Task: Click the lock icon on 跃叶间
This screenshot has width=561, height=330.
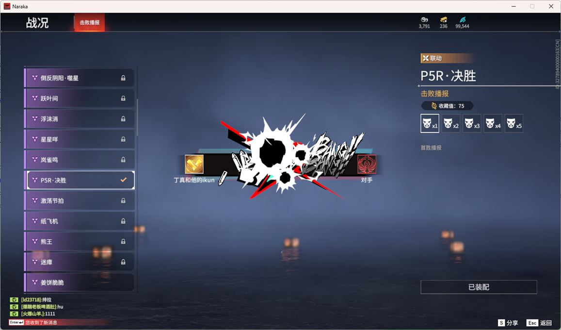Action: (123, 99)
